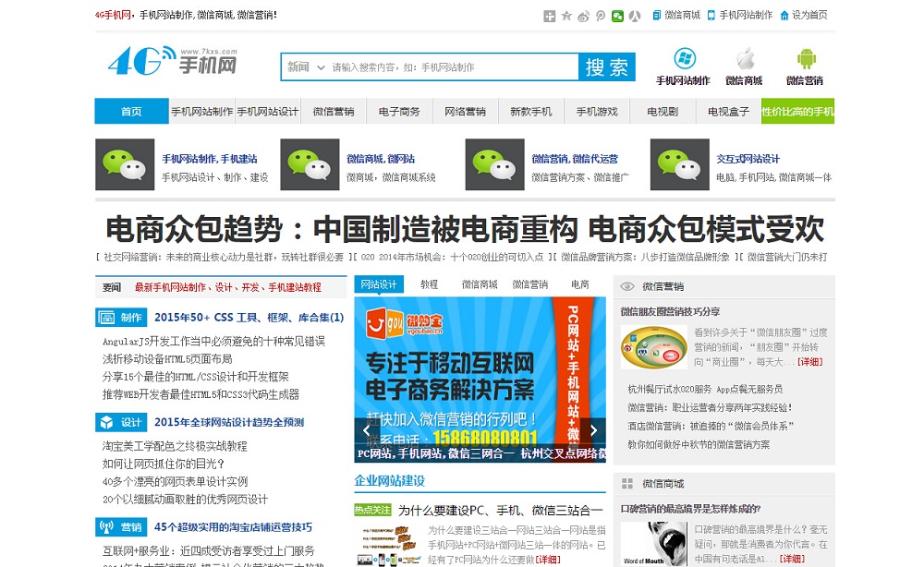Viewport: 924px width, 567px height.
Task: Share via Tencent Weibo icon
Action: click(x=601, y=16)
